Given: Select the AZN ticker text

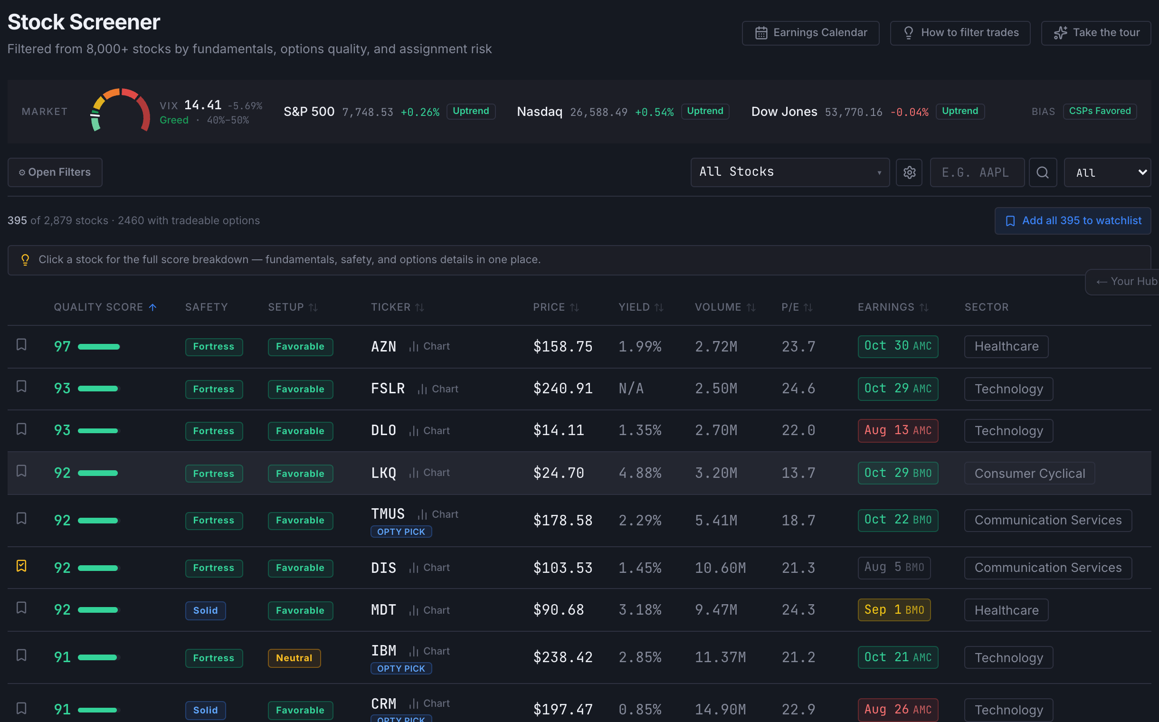Looking at the screenshot, I should [383, 347].
